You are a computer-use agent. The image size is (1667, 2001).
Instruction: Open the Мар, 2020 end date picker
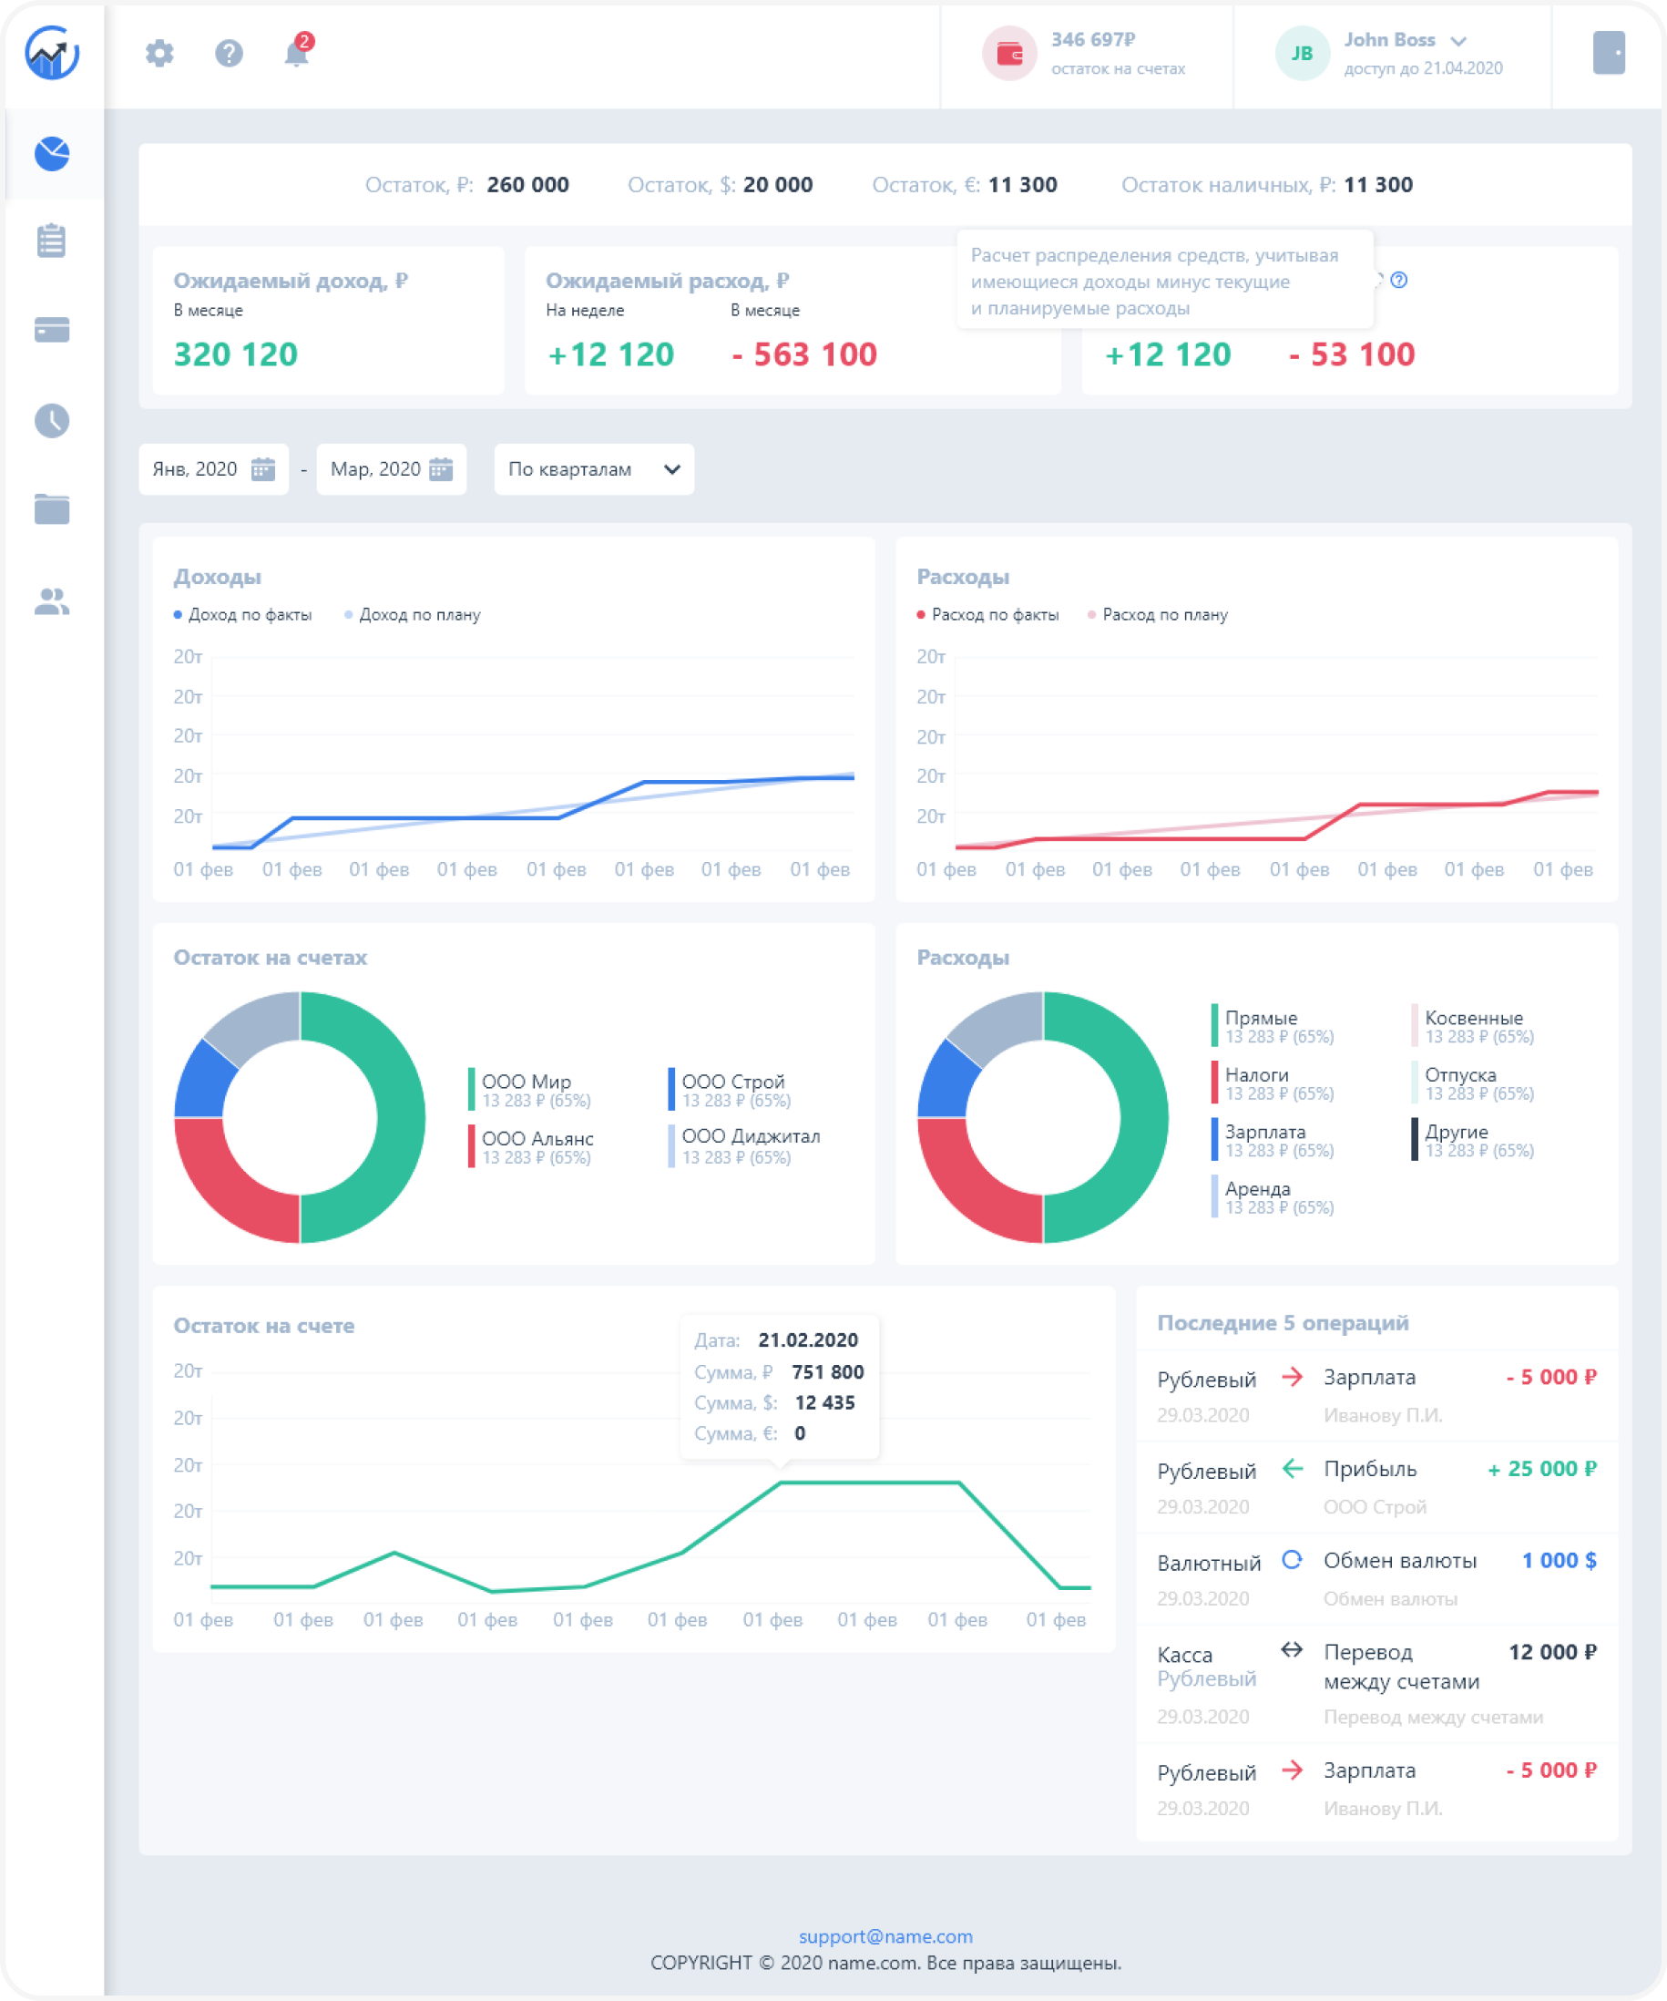pyautogui.click(x=392, y=468)
